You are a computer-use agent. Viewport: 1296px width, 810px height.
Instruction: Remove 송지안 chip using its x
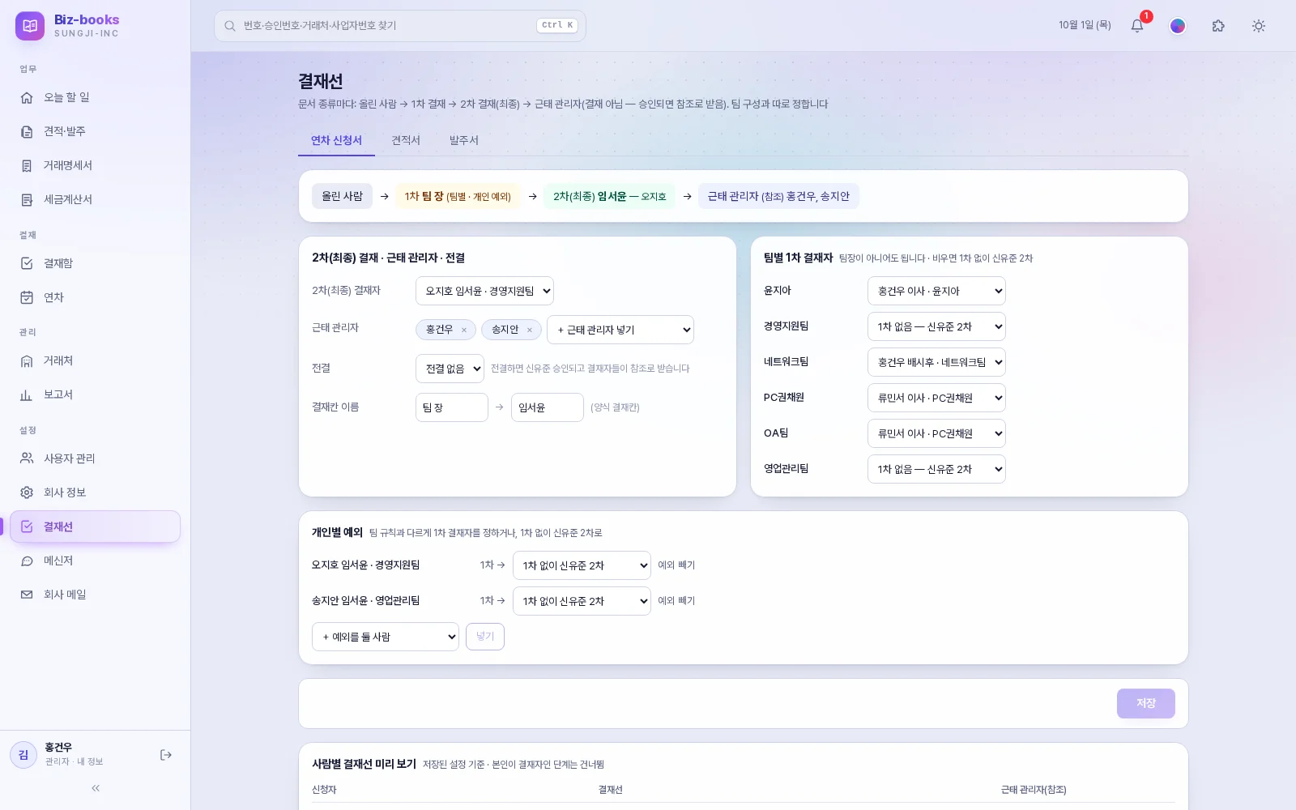click(x=530, y=330)
